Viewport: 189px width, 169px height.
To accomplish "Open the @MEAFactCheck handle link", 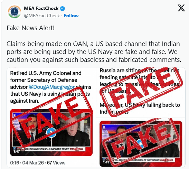I will 42,16.
